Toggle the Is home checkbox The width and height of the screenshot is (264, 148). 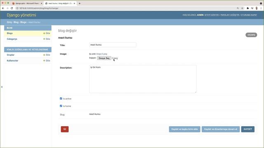coord(61,106)
